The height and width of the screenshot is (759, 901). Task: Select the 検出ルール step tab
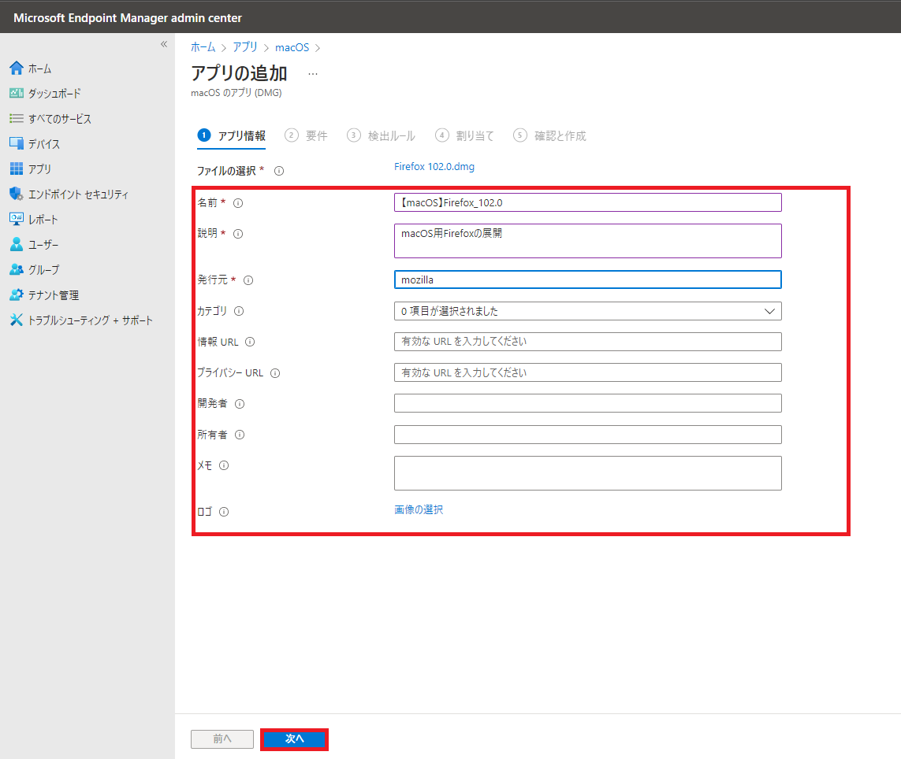pos(381,136)
